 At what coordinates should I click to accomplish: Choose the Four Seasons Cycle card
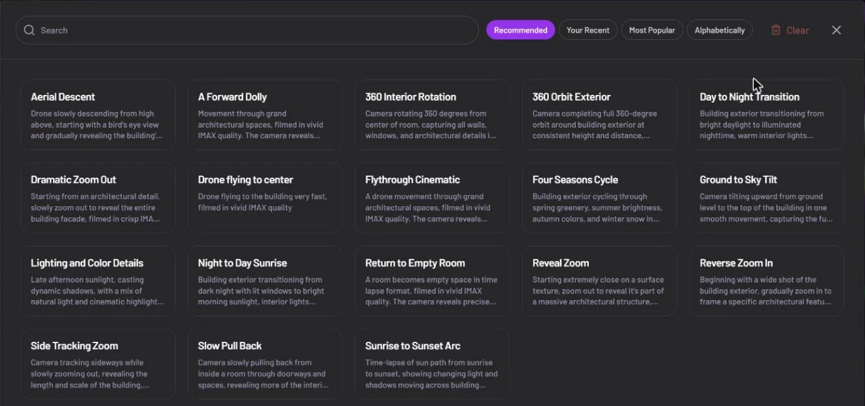click(x=599, y=198)
